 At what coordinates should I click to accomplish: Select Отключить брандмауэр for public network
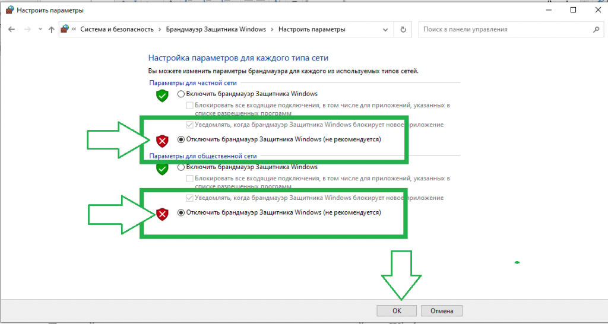click(182, 212)
